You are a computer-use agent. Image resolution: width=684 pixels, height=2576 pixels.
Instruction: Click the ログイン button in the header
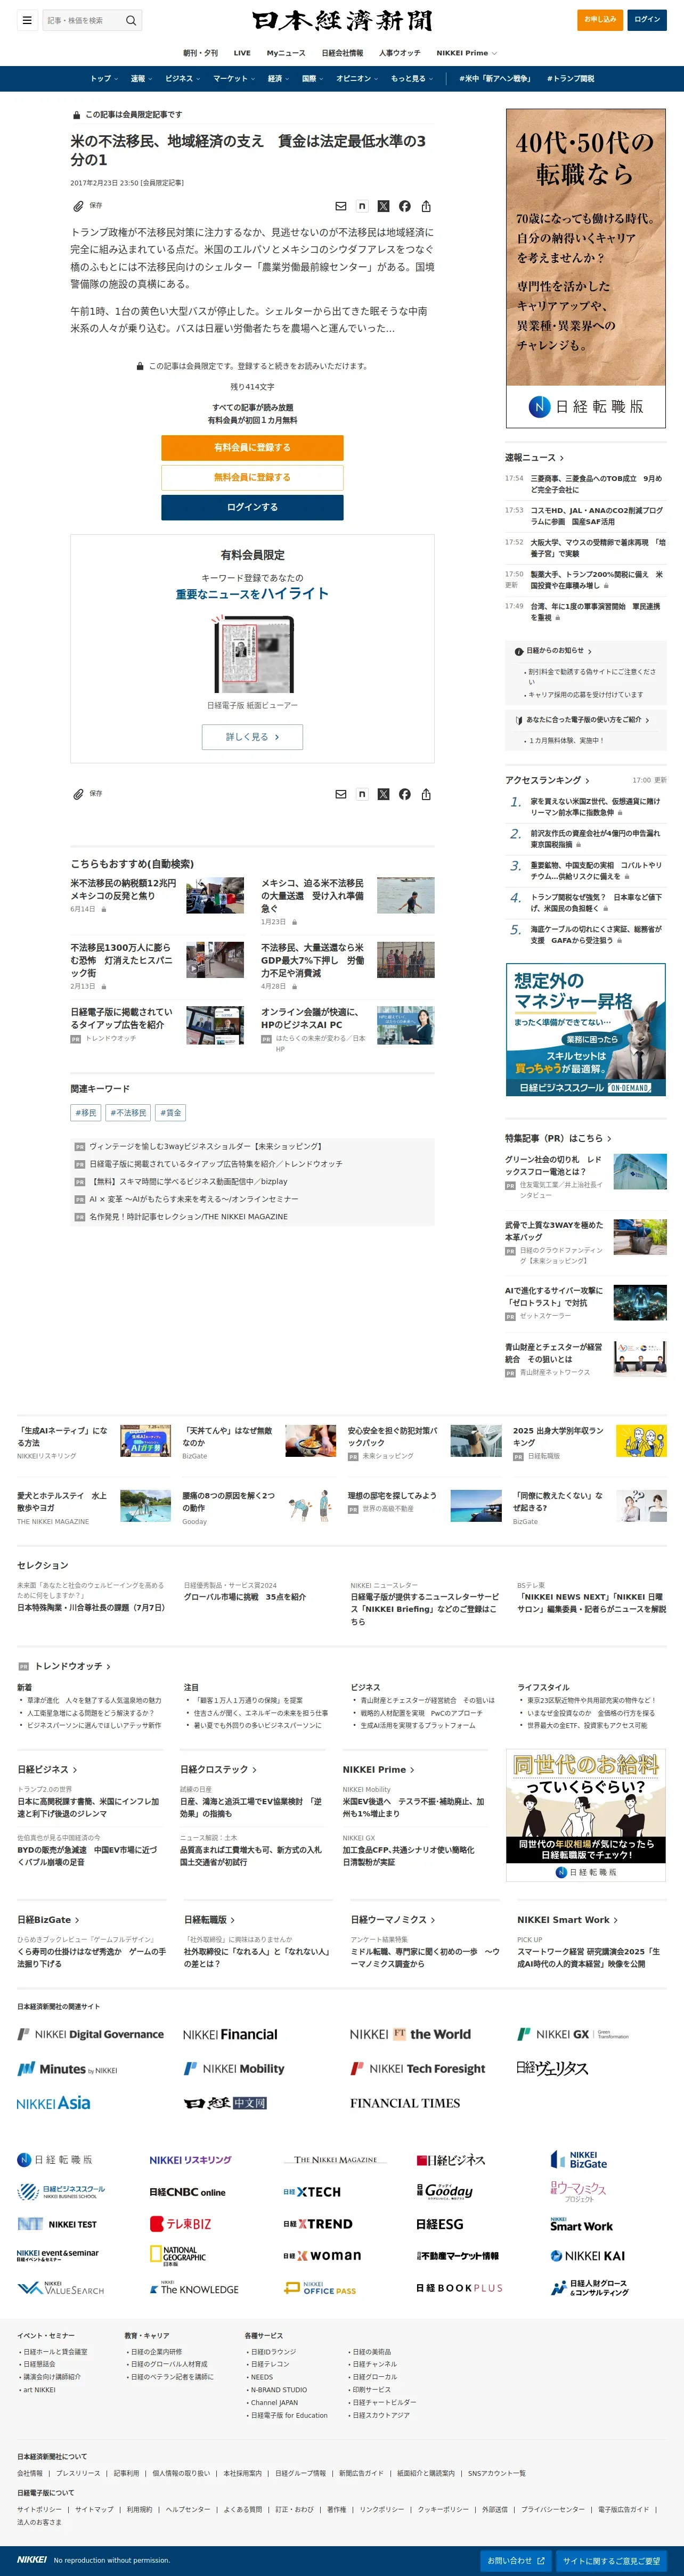647,19
